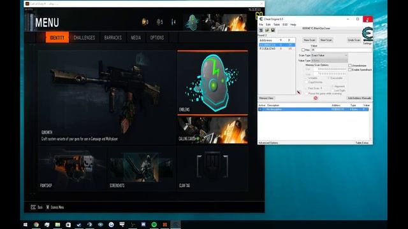Click Table Extras at bottom of Cheat Engine
408x229 pixels.
(362, 142)
